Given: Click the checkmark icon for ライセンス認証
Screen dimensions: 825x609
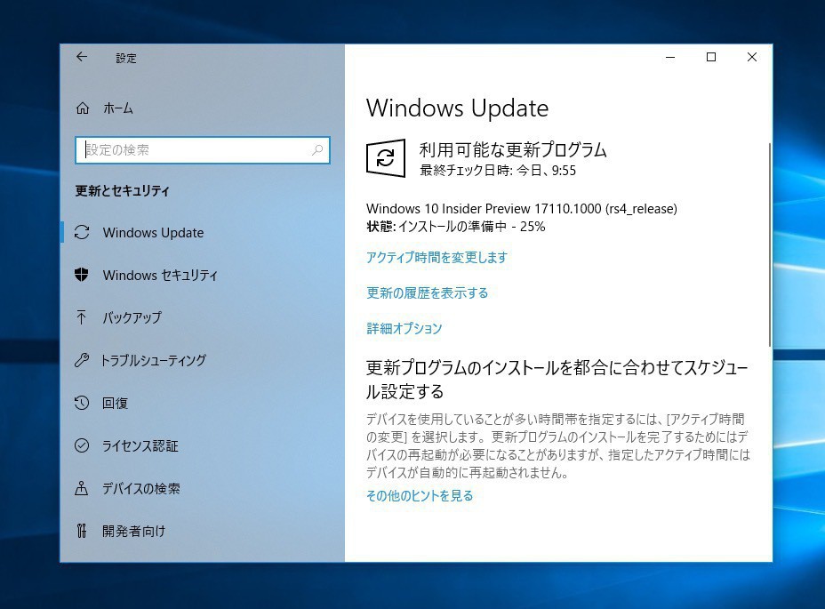Looking at the screenshot, I should (82, 445).
